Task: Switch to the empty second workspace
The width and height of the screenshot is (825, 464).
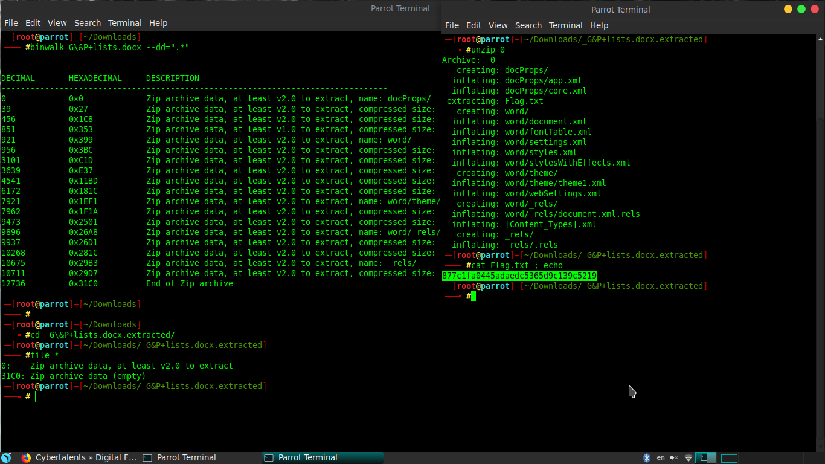Action: [x=729, y=457]
